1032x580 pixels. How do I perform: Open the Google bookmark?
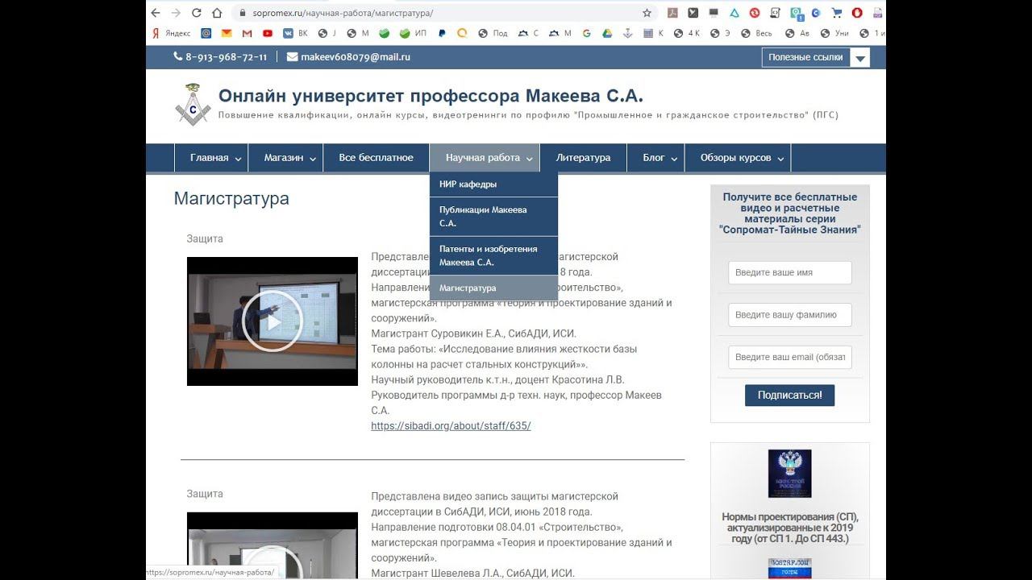[586, 33]
